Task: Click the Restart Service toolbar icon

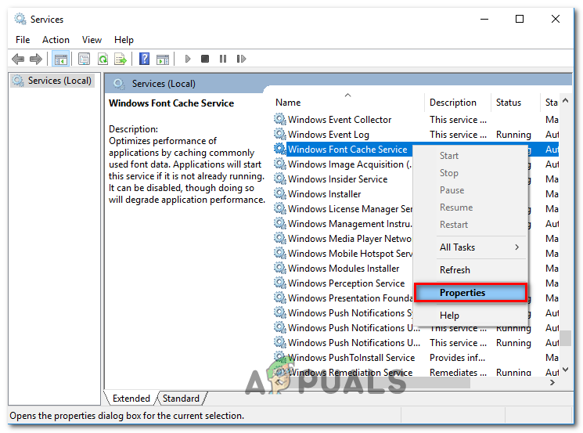Action: (x=241, y=59)
